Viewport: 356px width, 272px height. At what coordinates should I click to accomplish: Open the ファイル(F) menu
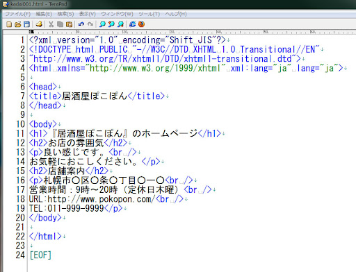18,14
